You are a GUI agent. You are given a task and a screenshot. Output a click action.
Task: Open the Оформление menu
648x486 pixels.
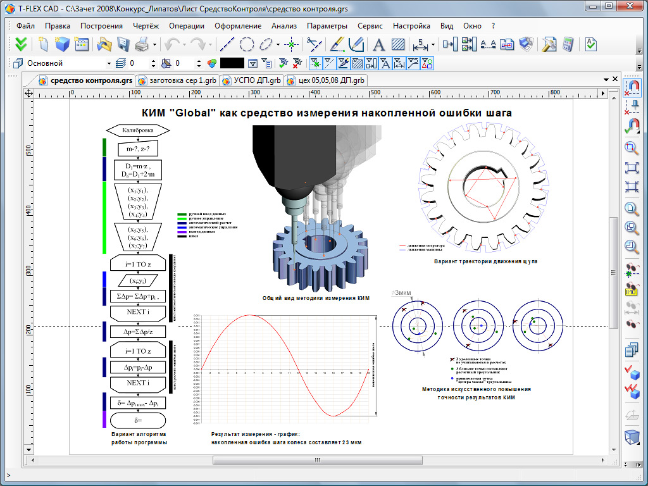[238, 25]
